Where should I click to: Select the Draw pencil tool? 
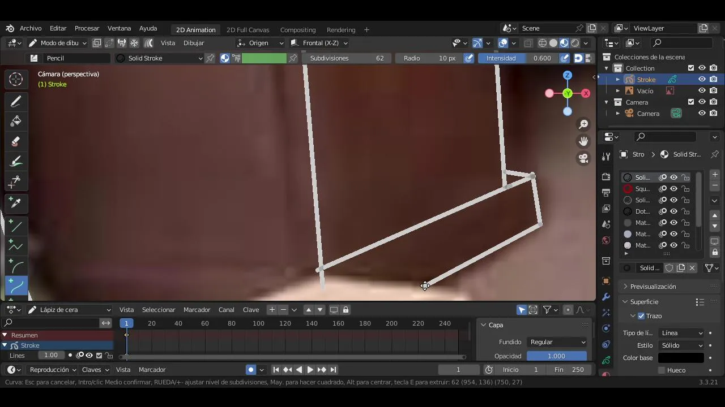(x=16, y=102)
